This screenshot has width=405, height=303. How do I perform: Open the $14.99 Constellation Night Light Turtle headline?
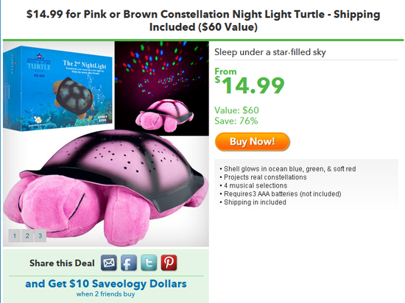tap(203, 21)
